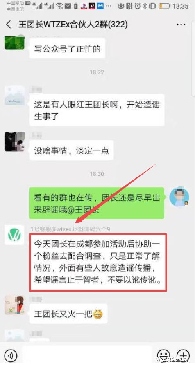Tap the message 写公众号了正忙的
This screenshot has width=195, height=368.
(67, 49)
